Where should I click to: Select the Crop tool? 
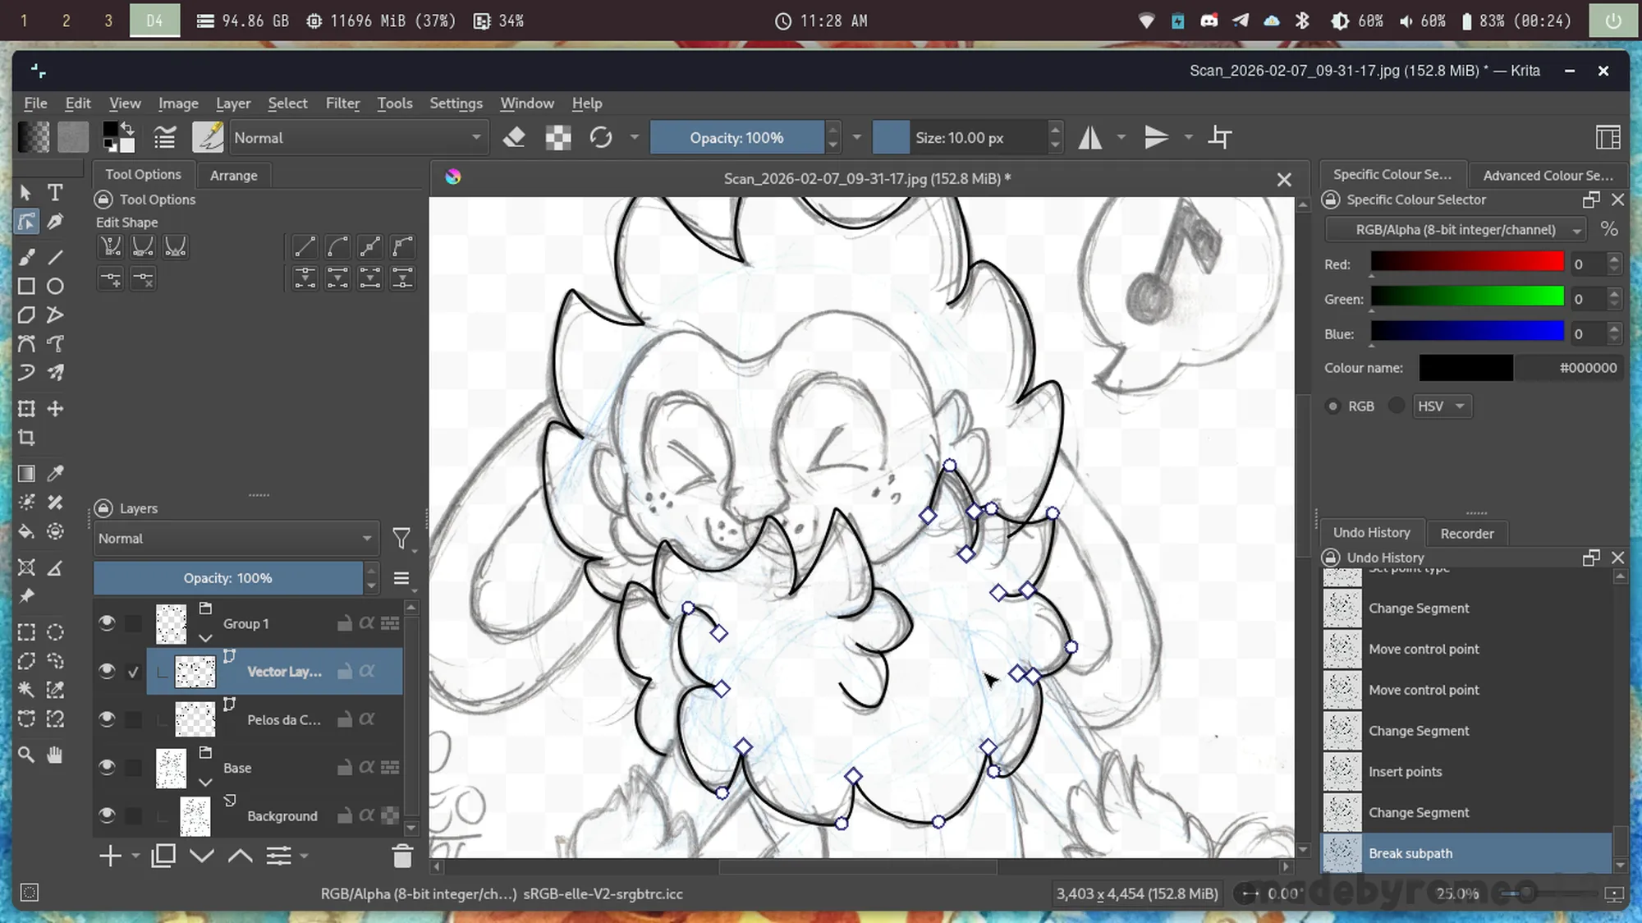26,438
